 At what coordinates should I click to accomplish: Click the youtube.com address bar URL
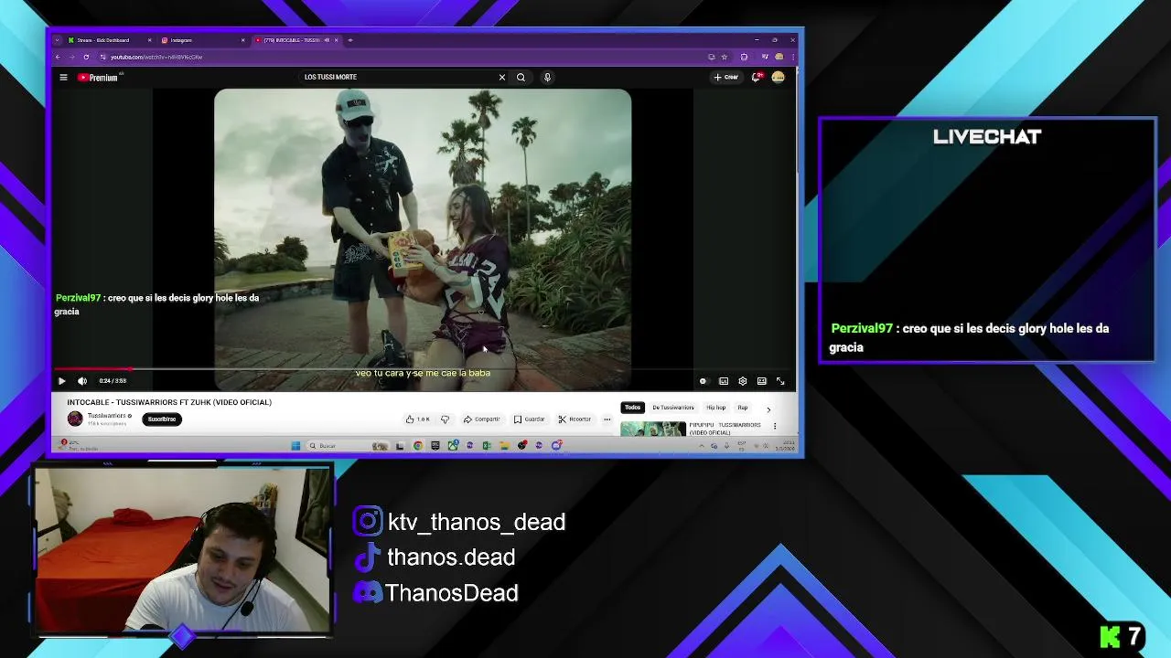coord(156,57)
